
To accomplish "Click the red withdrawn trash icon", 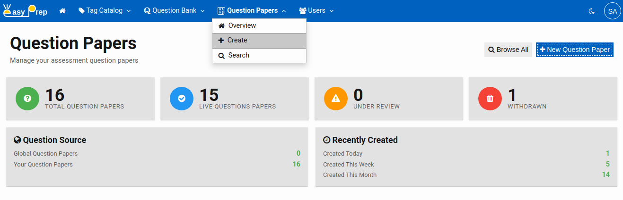I will (490, 99).
